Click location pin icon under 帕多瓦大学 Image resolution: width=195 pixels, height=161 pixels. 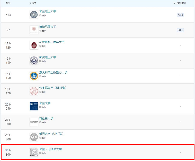click(x=40, y=92)
